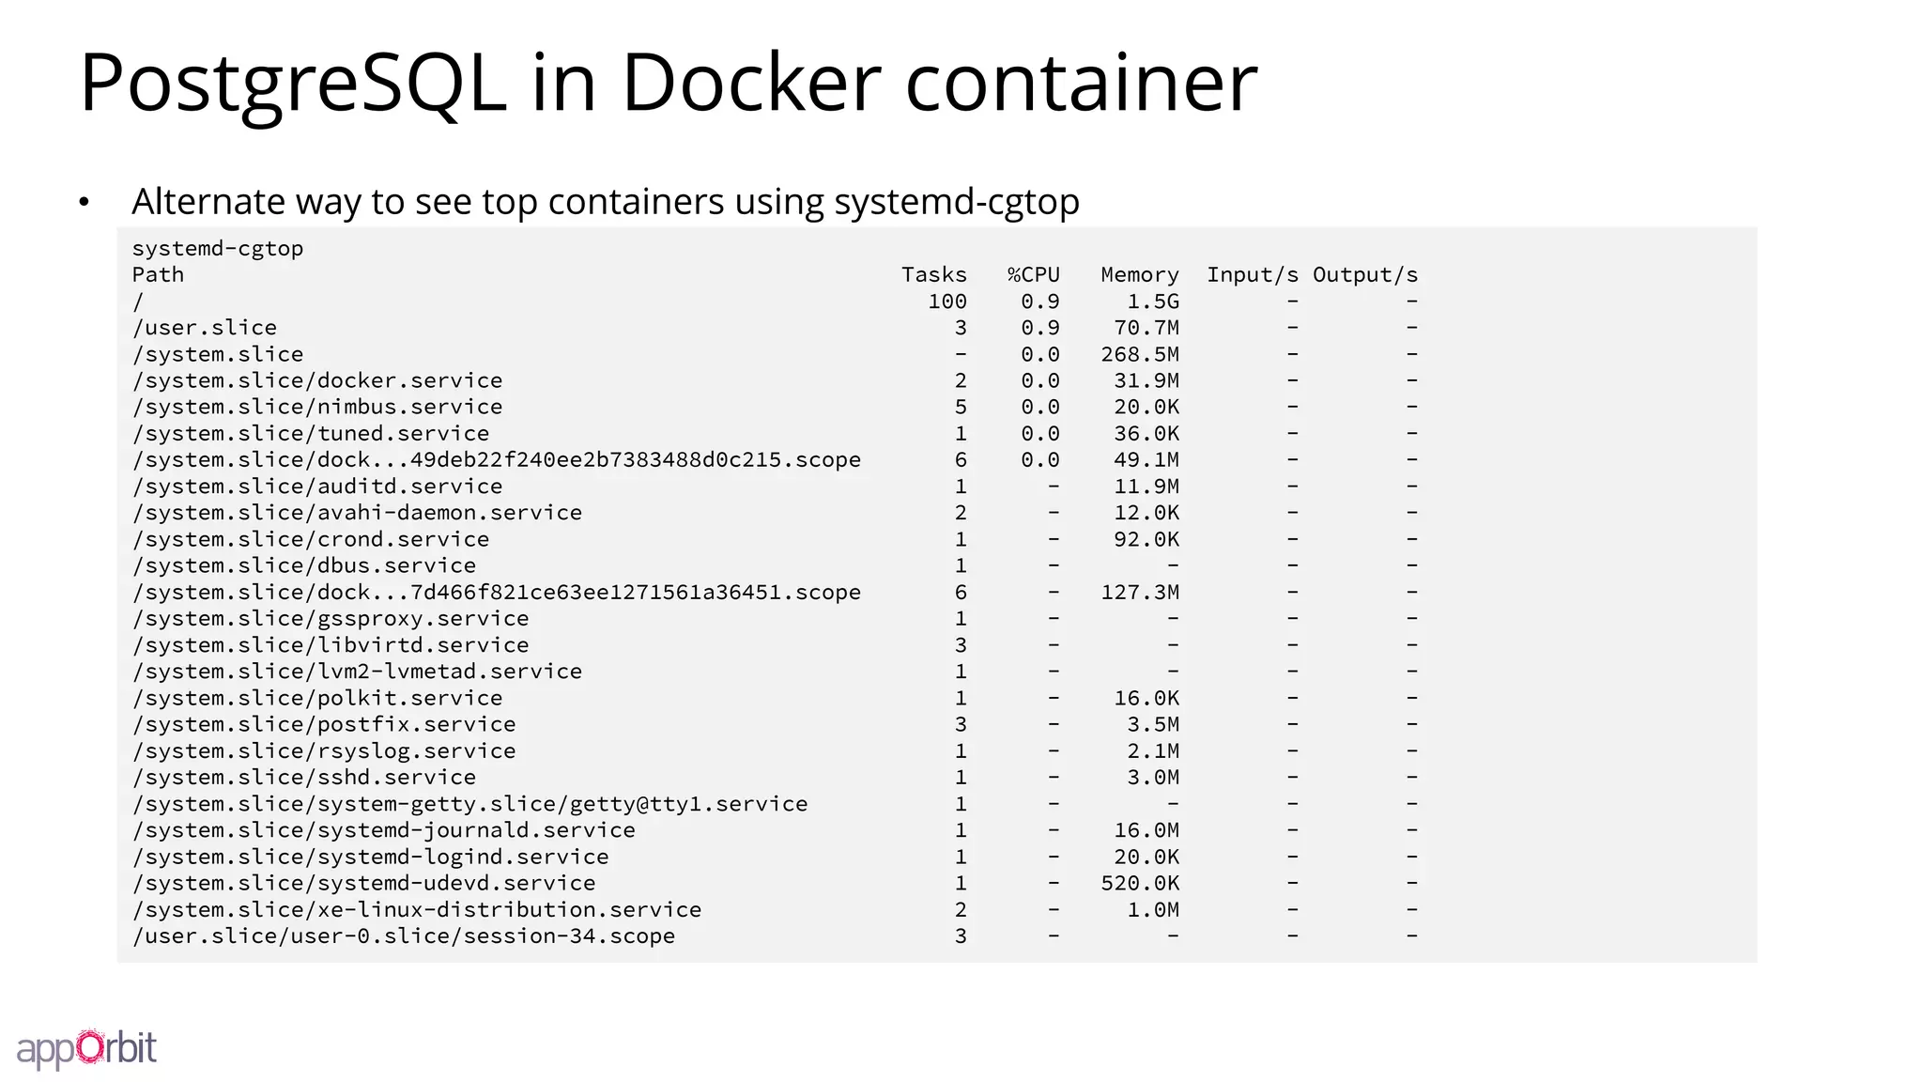
Task: Click the 127.3M memory value
Action: (x=1140, y=593)
